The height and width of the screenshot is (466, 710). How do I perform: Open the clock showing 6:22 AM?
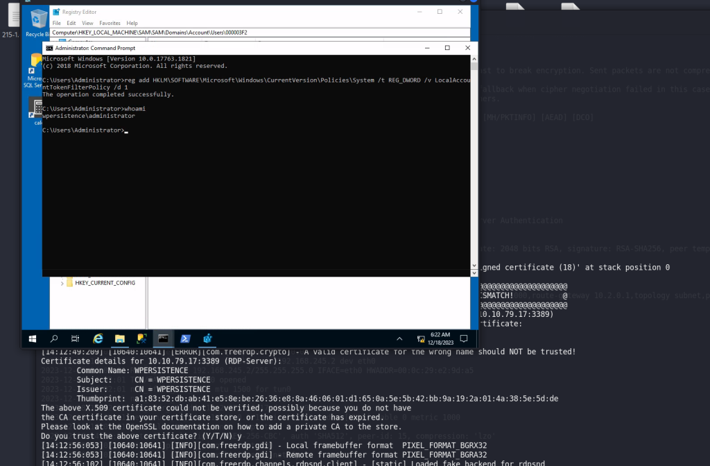tap(440, 338)
